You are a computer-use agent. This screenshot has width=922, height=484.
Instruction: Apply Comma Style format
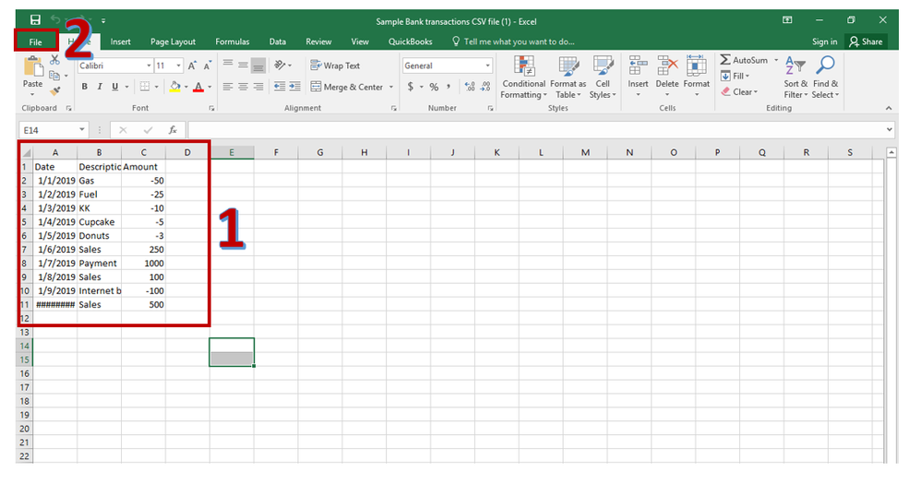point(448,87)
